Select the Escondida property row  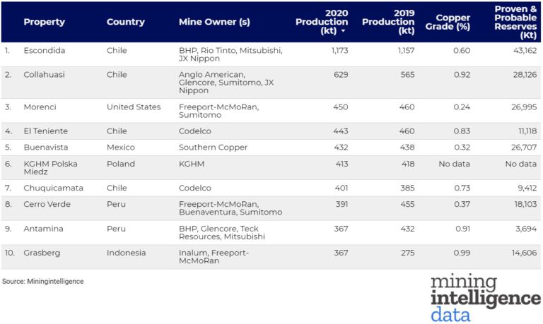(45, 50)
